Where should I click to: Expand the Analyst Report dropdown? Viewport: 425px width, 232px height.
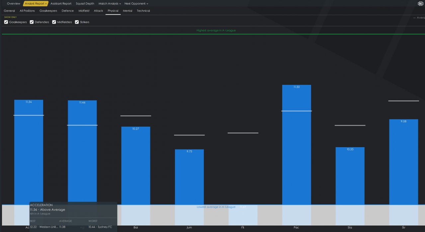point(36,4)
